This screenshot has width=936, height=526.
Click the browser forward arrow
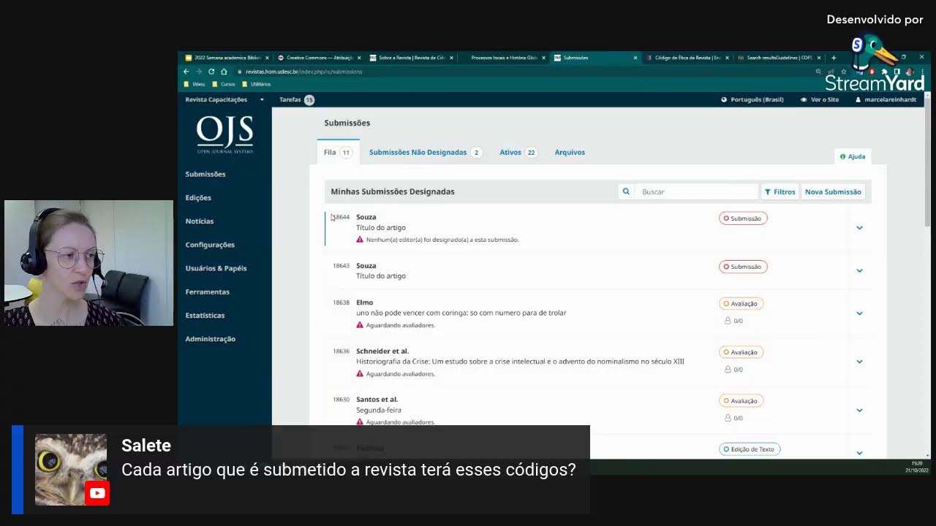[x=198, y=72]
